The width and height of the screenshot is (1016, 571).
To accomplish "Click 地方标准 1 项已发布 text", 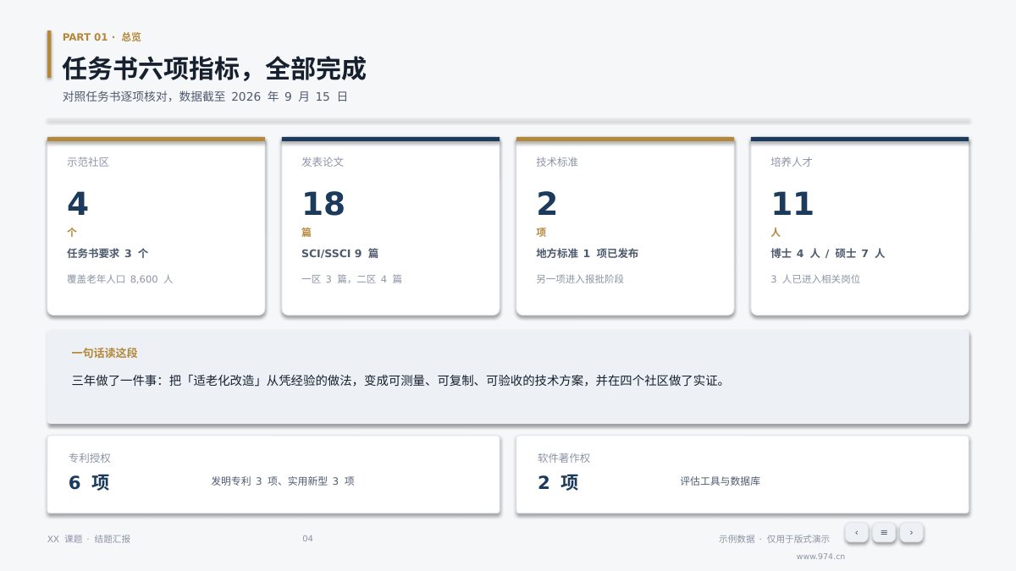I will [x=587, y=253].
